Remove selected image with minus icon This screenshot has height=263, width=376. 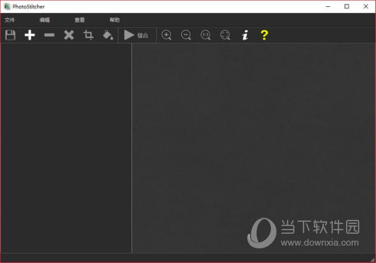click(x=49, y=35)
